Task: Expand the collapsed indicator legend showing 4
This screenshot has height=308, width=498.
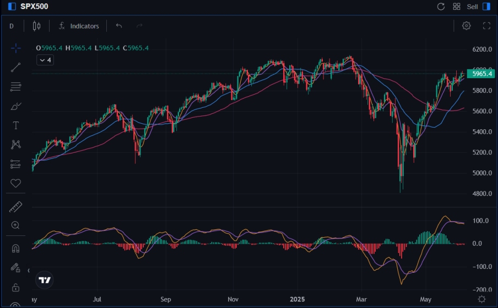Action: point(45,60)
